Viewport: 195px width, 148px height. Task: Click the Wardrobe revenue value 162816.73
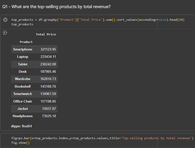click(x=48, y=79)
